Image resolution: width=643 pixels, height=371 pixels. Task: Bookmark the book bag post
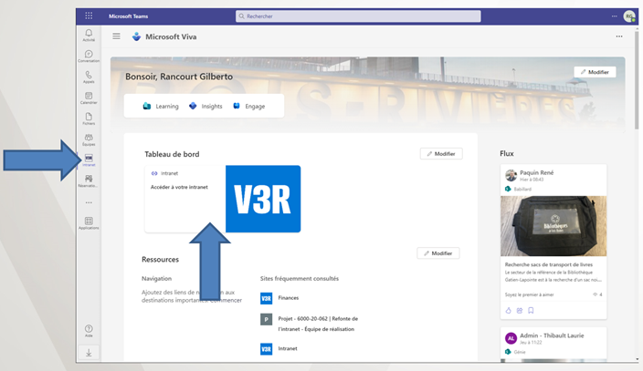coord(531,311)
